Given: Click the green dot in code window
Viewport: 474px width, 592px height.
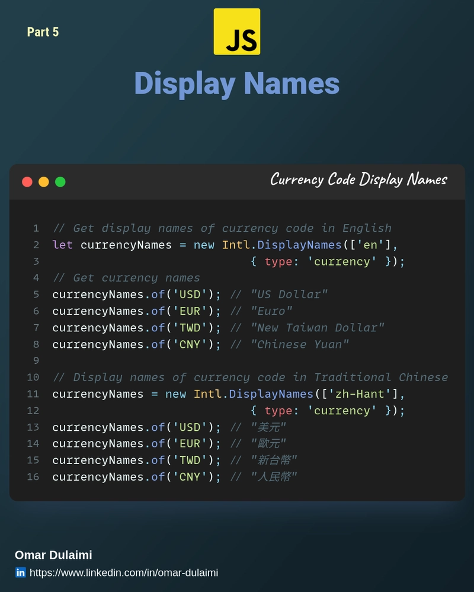Looking at the screenshot, I should click(60, 182).
